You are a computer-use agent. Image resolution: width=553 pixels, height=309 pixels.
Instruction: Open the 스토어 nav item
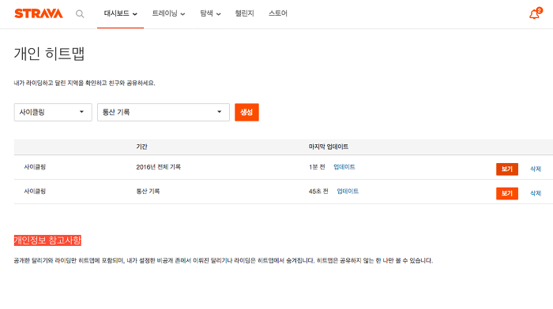pos(278,13)
